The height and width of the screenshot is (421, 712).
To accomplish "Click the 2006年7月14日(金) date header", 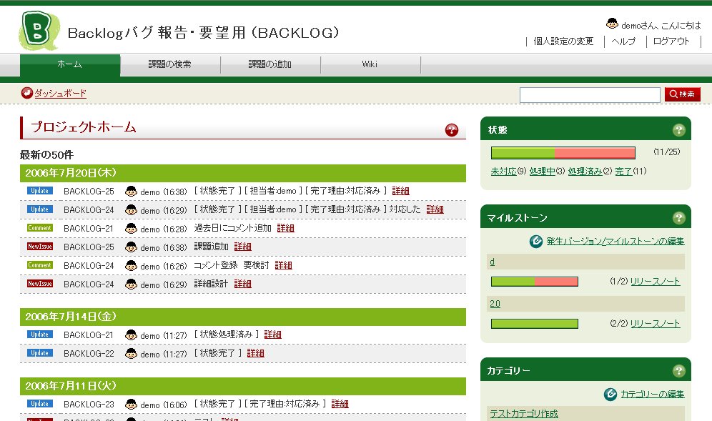I will click(x=243, y=317).
